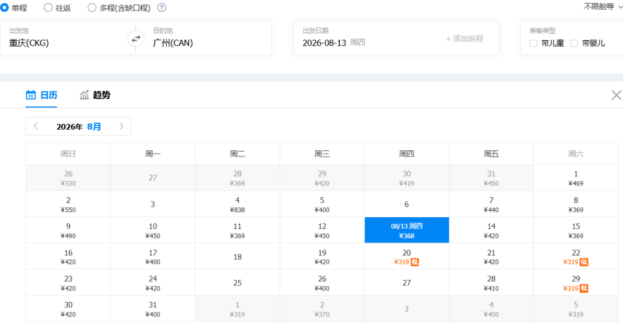Check the 带儿童 checkbox
This screenshot has height=332, width=623.
(533, 43)
